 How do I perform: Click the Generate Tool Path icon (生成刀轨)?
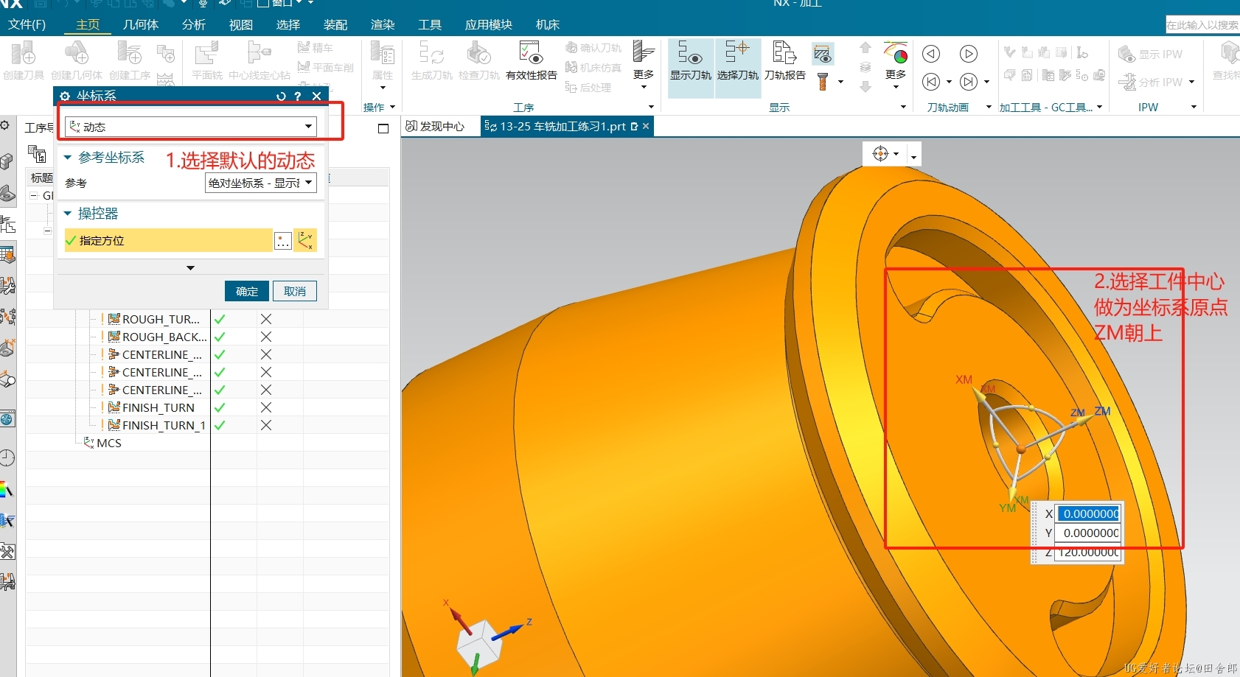point(431,60)
